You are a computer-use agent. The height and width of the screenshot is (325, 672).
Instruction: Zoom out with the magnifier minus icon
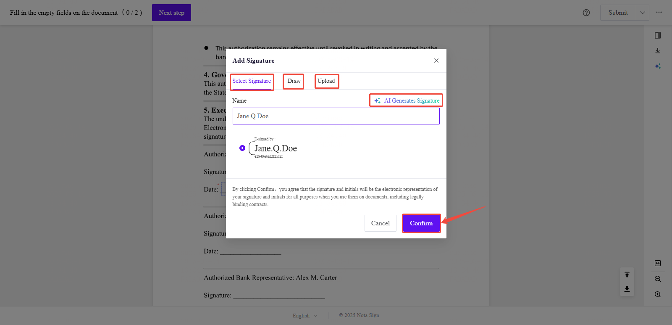point(658,279)
